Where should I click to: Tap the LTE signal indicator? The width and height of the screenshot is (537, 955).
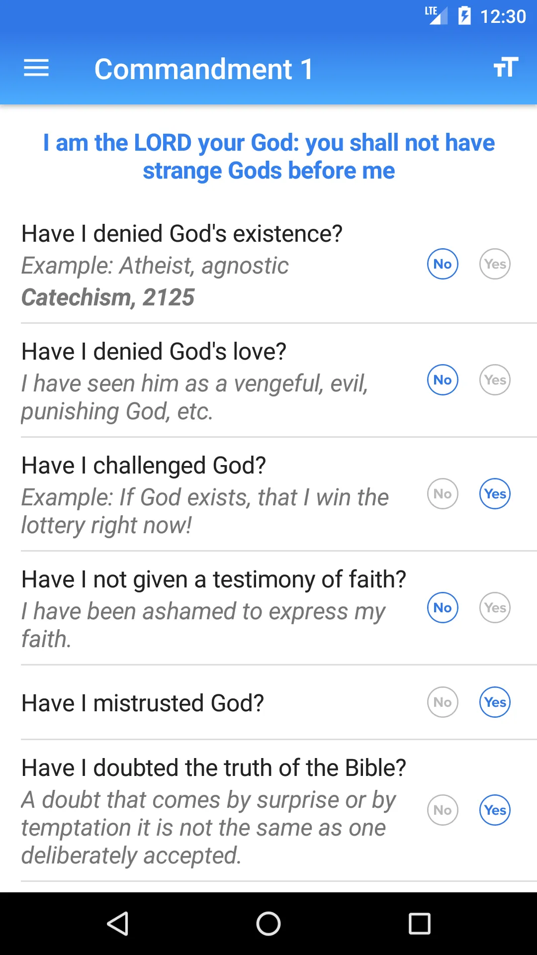(x=436, y=15)
